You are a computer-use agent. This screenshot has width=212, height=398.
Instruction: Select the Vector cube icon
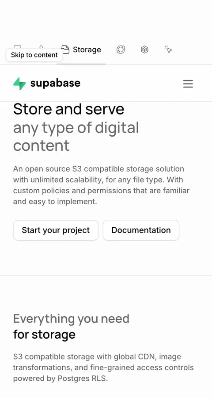pos(144,50)
